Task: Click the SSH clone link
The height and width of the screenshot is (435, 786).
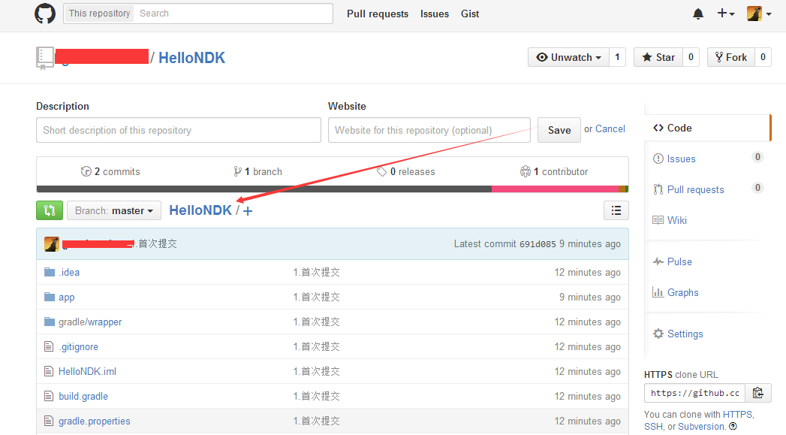Action: pyautogui.click(x=653, y=427)
